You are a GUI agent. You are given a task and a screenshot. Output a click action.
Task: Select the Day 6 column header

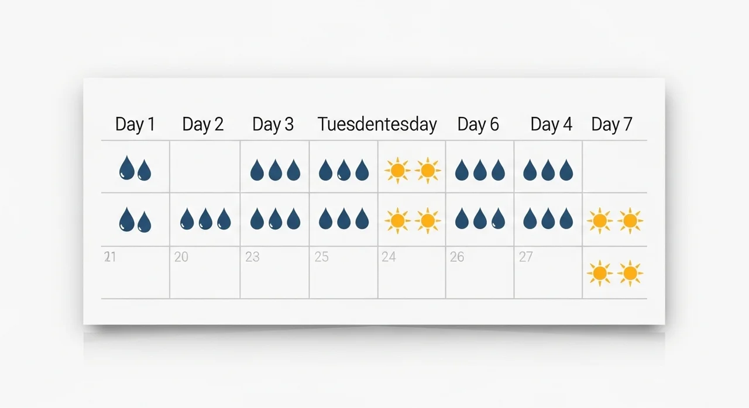pyautogui.click(x=478, y=125)
